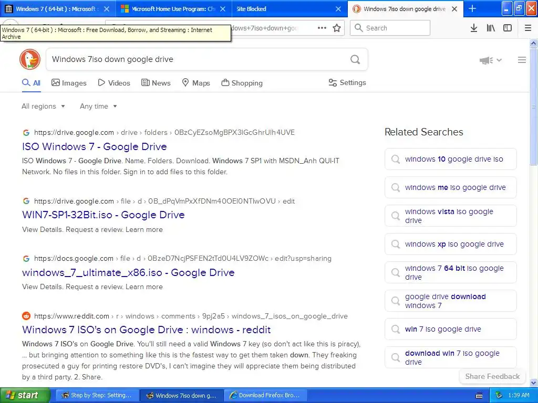538x403 pixels.
Task: Open page actions three-dots menu
Action: click(322, 28)
